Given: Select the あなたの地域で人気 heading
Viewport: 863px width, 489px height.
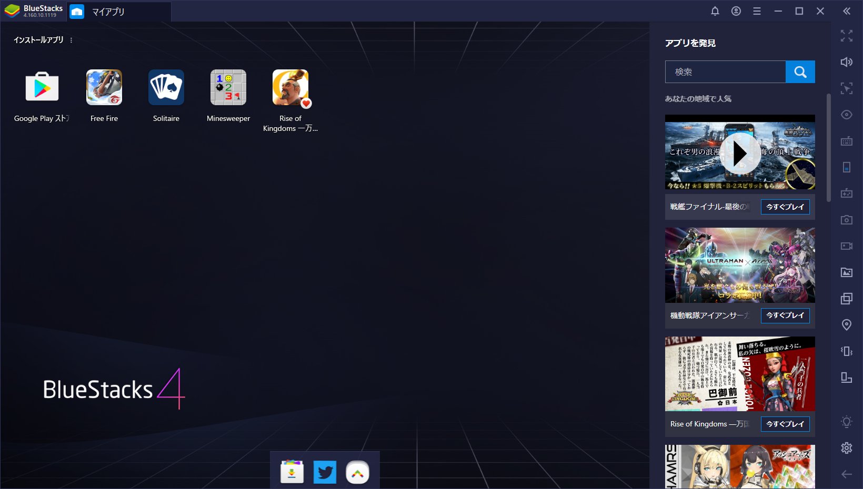Looking at the screenshot, I should pyautogui.click(x=698, y=99).
